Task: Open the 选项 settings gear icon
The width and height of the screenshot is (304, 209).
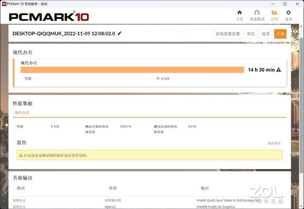Action: point(288,16)
